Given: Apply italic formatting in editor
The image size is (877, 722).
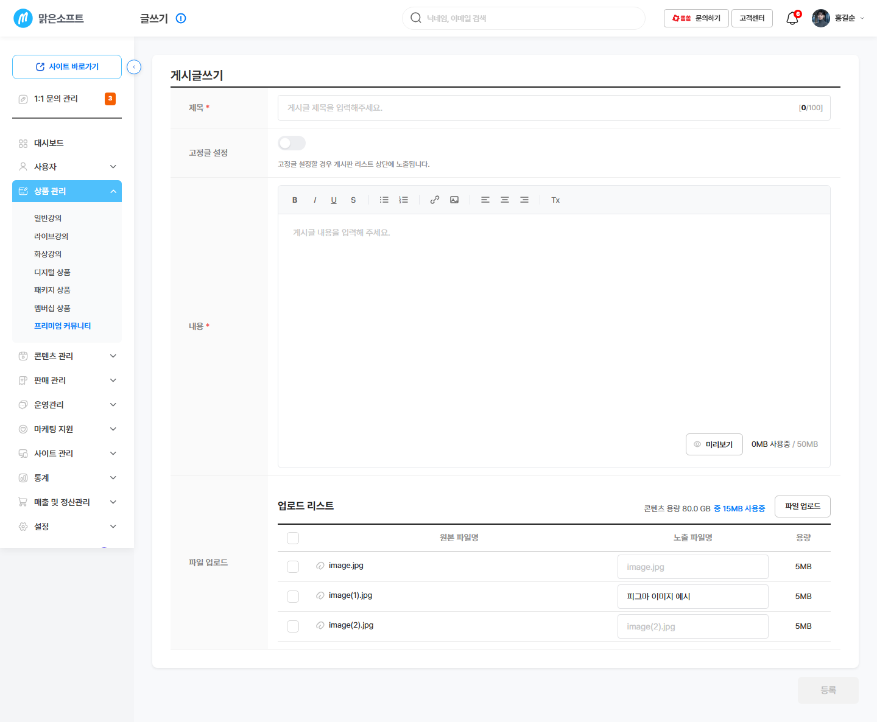Looking at the screenshot, I should pyautogui.click(x=315, y=200).
